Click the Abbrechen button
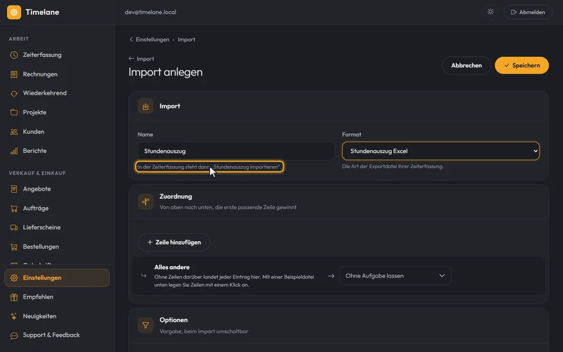This screenshot has height=352, width=563. (x=466, y=65)
